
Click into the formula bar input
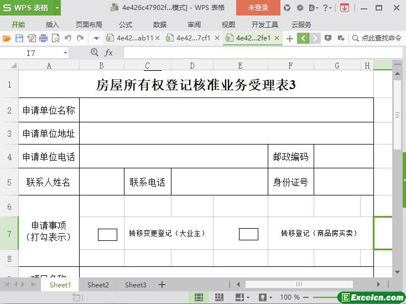(x=263, y=53)
